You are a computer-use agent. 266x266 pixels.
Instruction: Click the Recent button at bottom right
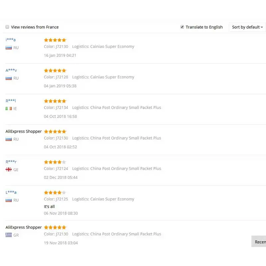point(259,242)
